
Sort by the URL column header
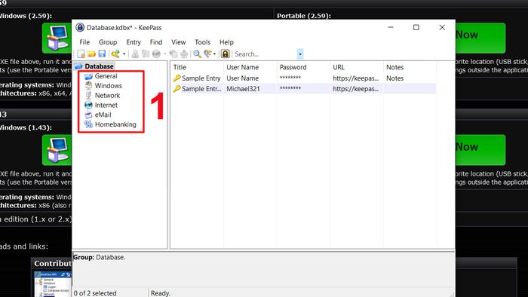coord(356,67)
